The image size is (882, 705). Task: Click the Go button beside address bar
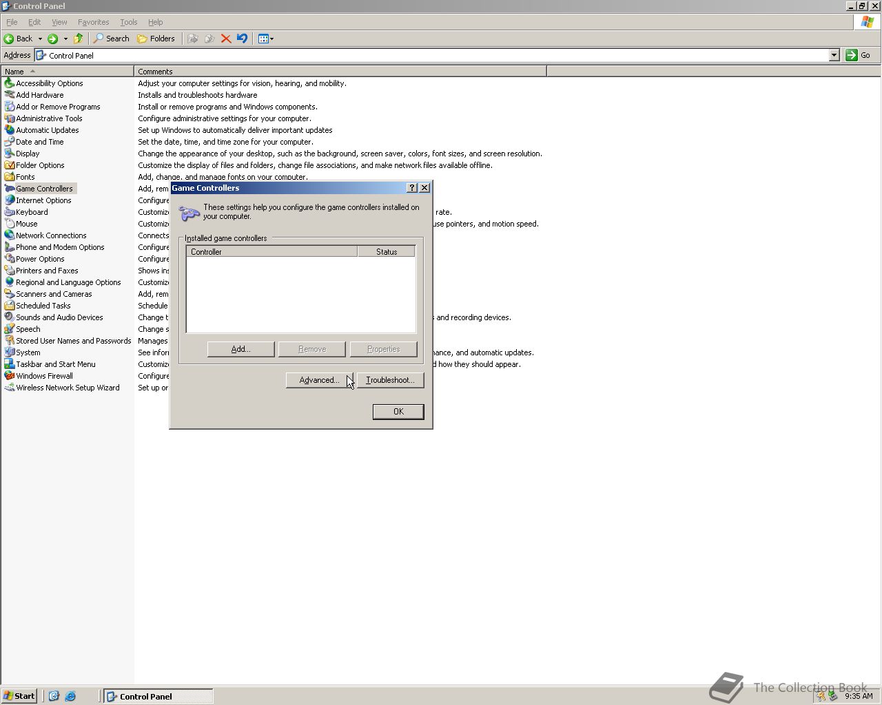860,55
